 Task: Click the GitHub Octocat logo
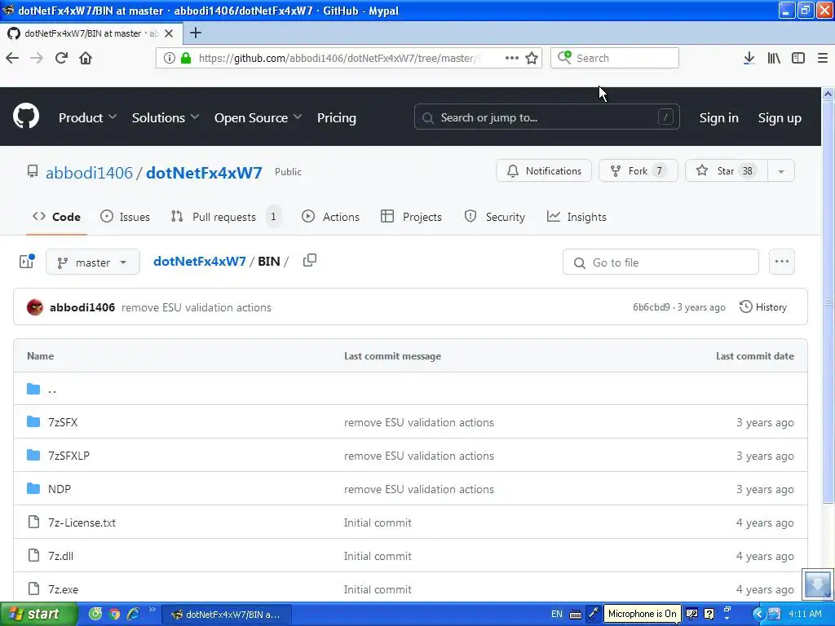tap(25, 117)
